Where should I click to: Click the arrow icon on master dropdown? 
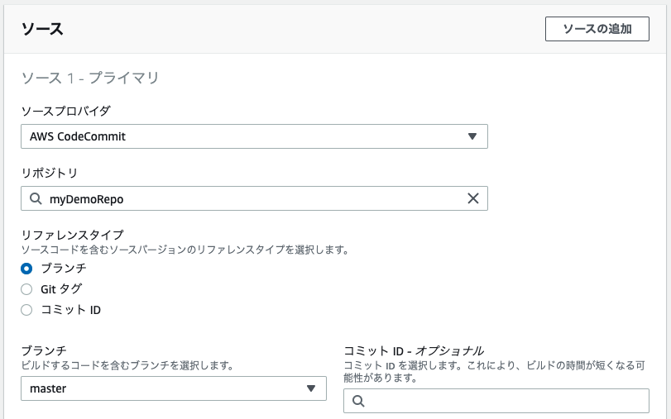click(x=311, y=388)
